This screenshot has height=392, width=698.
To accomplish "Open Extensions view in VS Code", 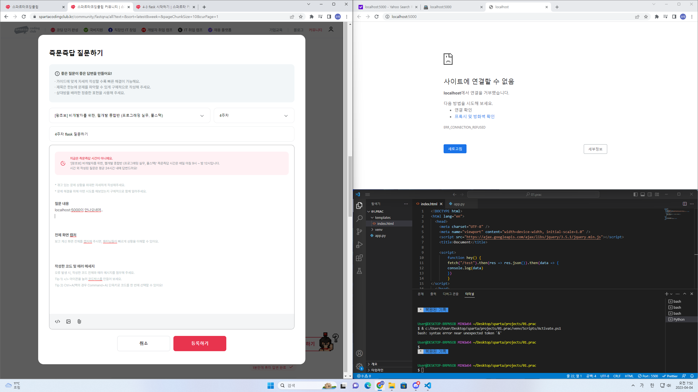I will tap(359, 258).
